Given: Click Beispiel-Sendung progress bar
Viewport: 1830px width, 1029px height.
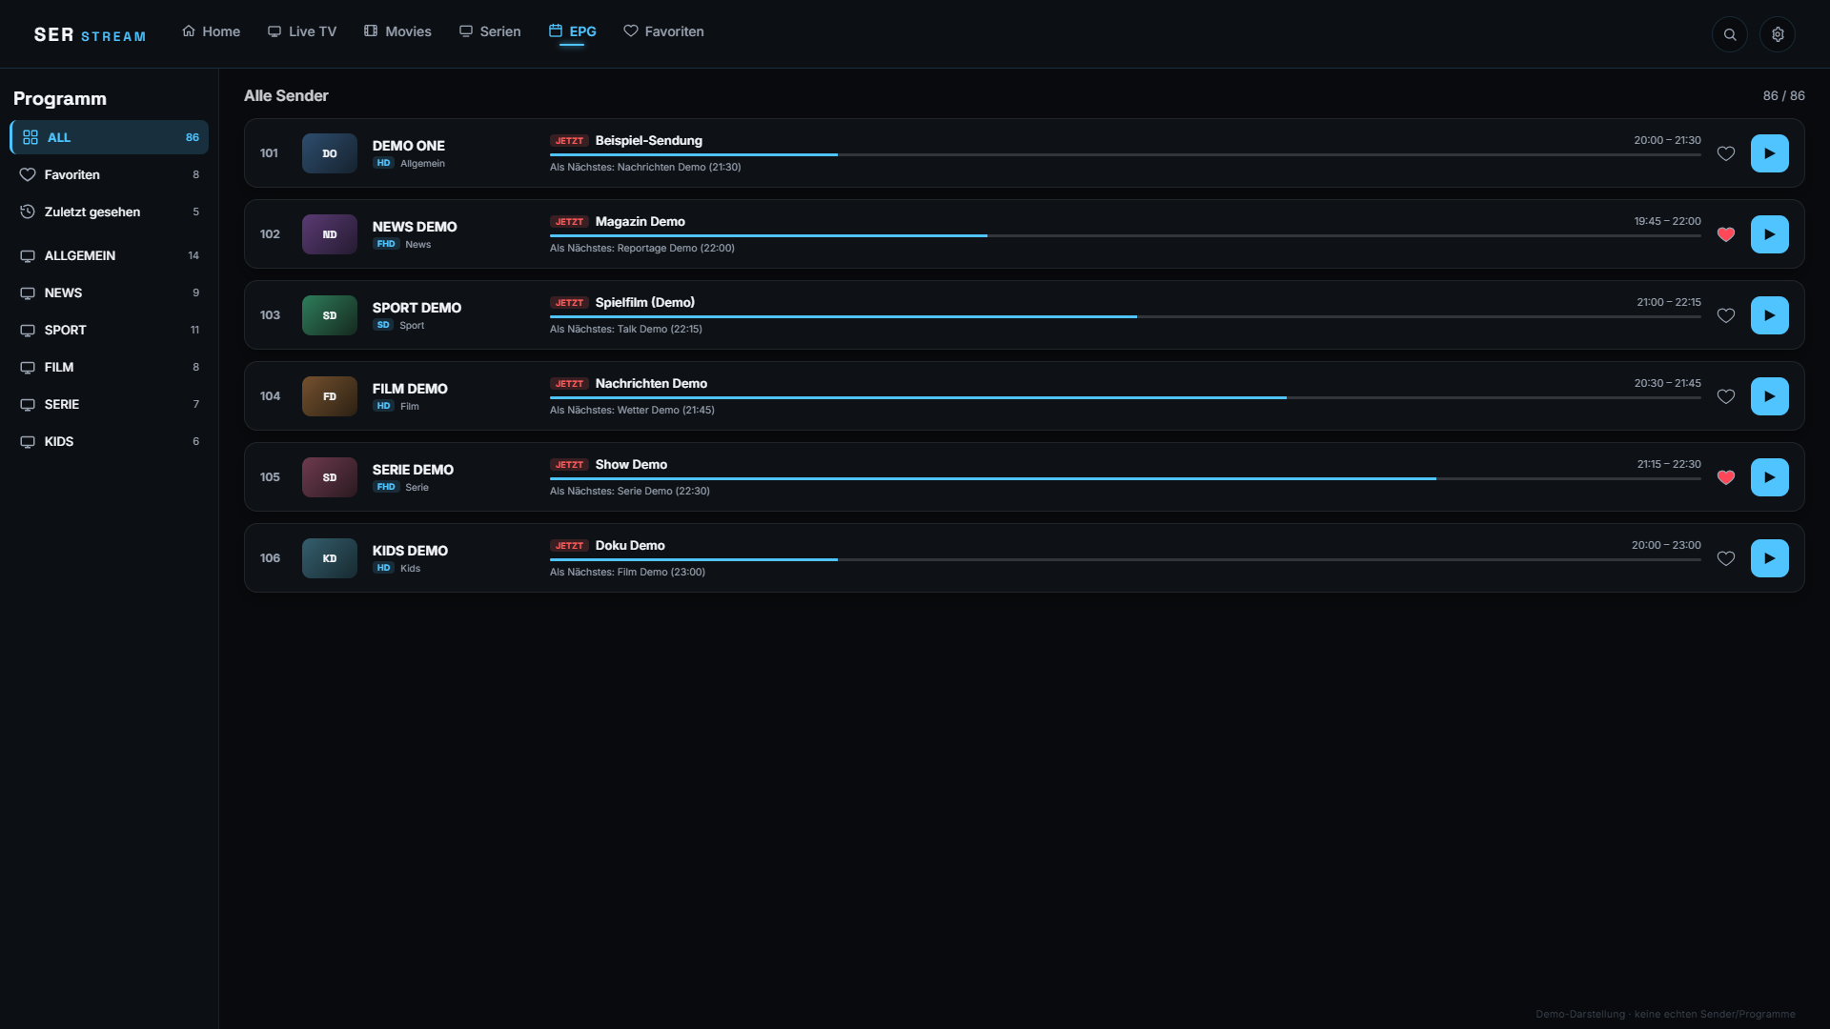Looking at the screenshot, I should point(1125,154).
